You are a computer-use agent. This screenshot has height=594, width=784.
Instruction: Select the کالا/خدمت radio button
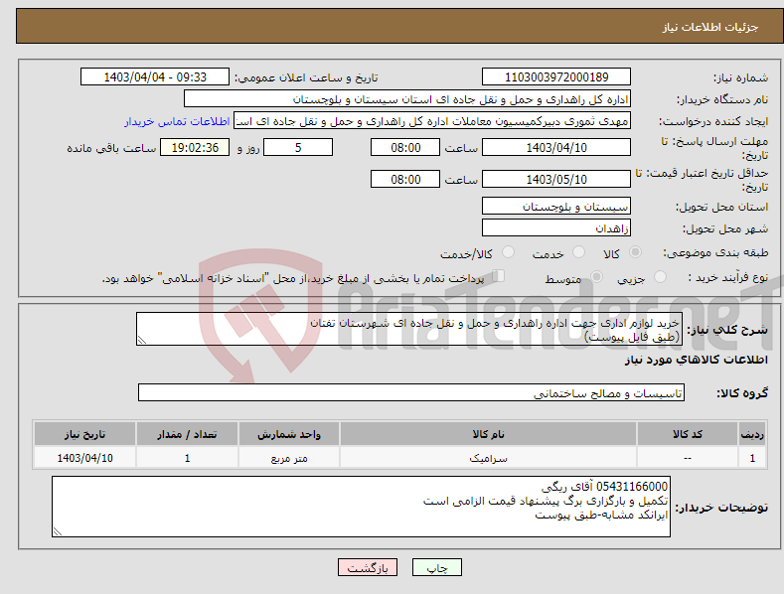[x=508, y=252]
